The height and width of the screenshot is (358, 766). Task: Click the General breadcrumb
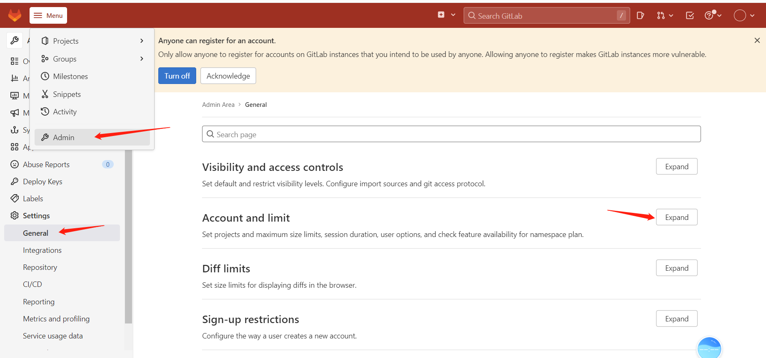tap(256, 105)
